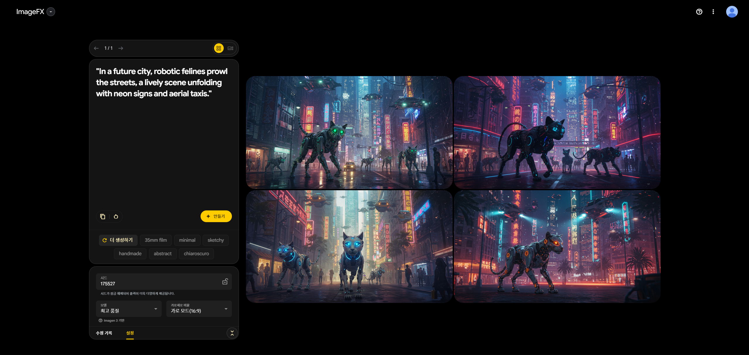Screen dimensions: 749x355
Task: Go to next generation arrow
Action: pyautogui.click(x=121, y=48)
